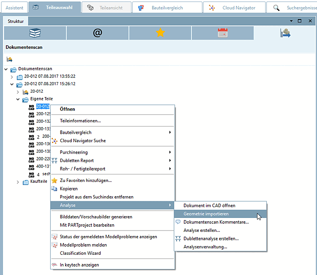Open Bauteilvergleich submenu arrow

170,132
